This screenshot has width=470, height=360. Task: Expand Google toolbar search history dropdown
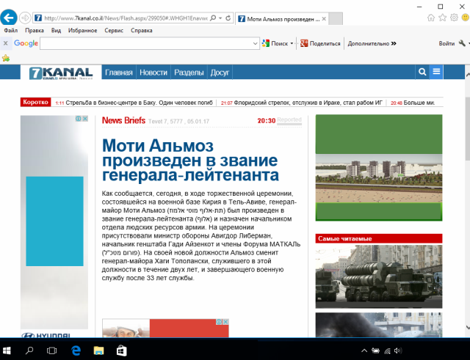(255, 43)
